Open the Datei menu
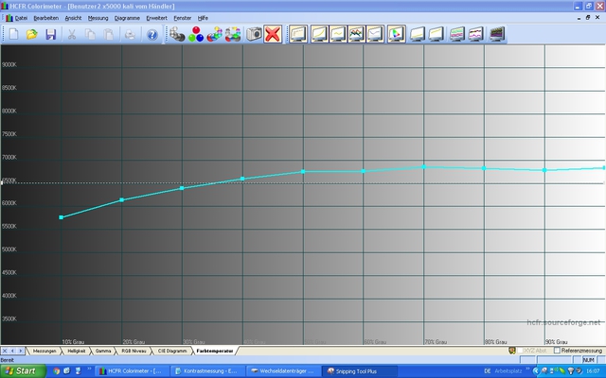 point(21,18)
